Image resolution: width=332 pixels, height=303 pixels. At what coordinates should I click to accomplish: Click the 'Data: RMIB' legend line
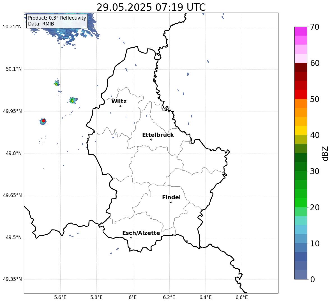coord(41,24)
